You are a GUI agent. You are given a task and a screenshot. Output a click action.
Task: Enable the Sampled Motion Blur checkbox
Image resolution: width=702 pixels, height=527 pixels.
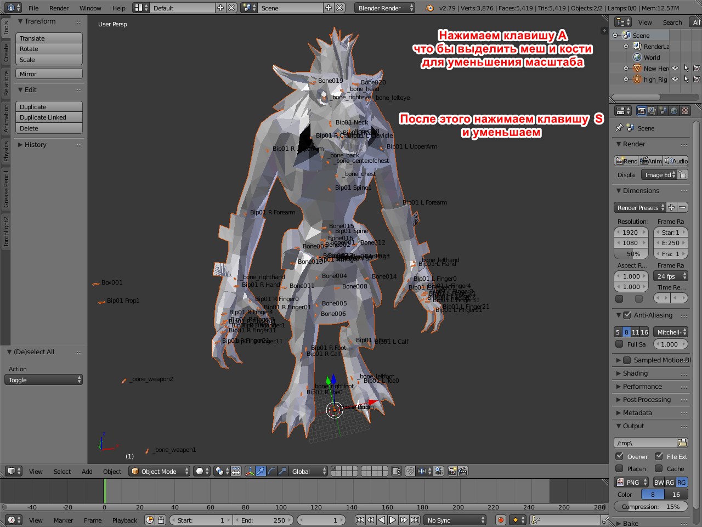pyautogui.click(x=627, y=360)
